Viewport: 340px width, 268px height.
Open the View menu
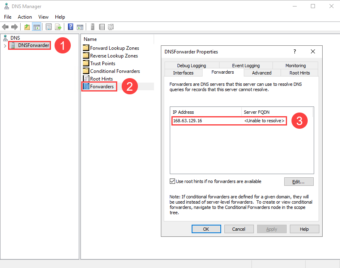pyautogui.click(x=43, y=17)
